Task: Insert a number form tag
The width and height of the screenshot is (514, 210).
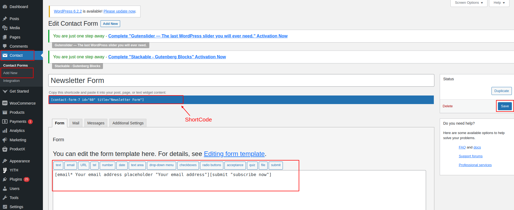Action: (x=108, y=165)
